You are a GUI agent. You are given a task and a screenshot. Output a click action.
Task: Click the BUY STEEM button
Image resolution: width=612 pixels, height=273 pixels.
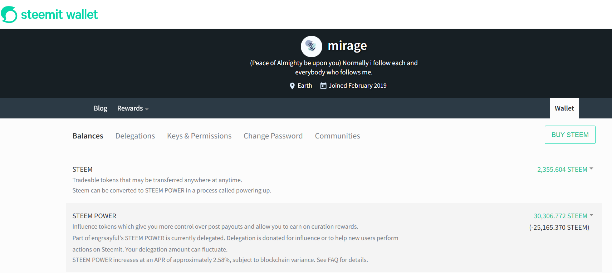coord(570,135)
